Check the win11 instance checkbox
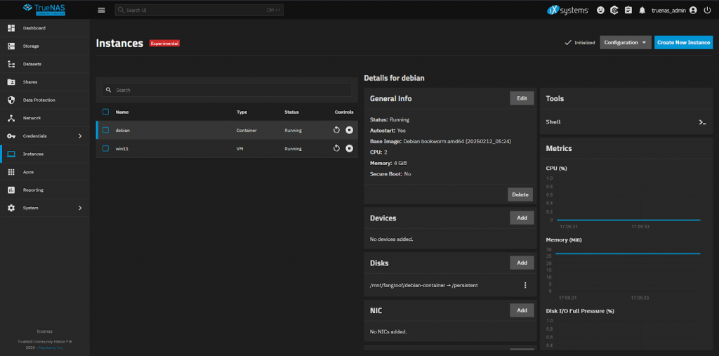The image size is (719, 356). tap(106, 149)
